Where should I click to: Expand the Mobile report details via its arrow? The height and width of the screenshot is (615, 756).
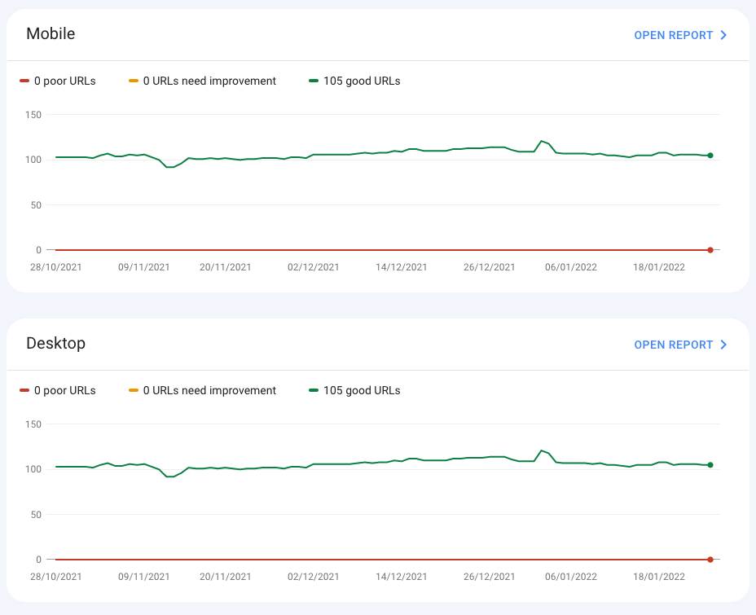coord(723,35)
